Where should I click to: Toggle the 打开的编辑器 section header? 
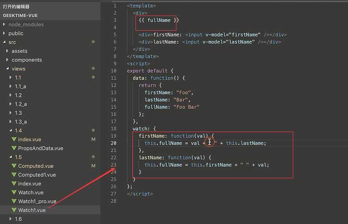point(50,6)
